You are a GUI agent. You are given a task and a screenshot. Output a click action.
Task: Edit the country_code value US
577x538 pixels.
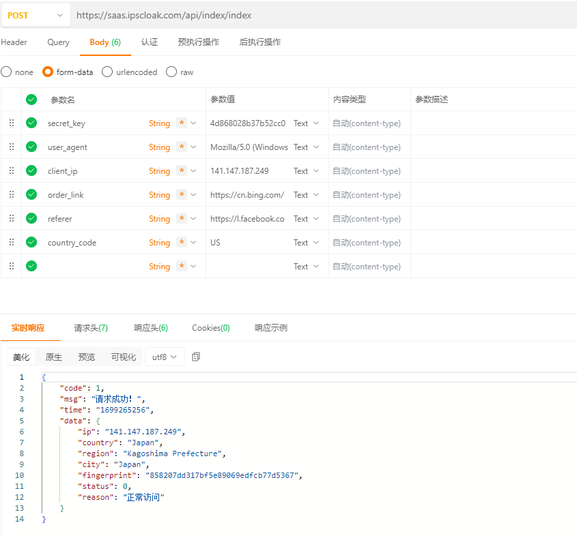point(215,243)
